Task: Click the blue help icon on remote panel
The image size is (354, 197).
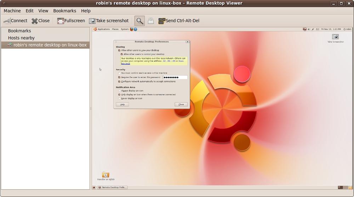Action: click(x=136, y=29)
